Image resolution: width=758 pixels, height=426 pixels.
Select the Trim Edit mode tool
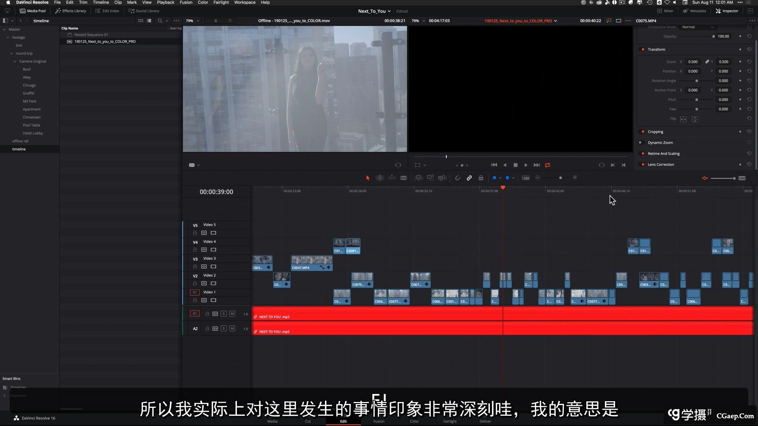pos(380,178)
